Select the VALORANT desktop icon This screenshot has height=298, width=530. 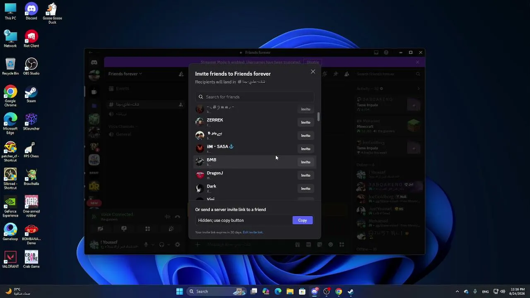click(10, 260)
